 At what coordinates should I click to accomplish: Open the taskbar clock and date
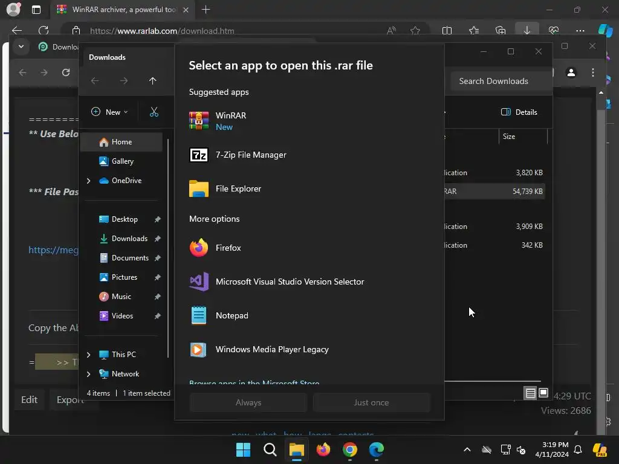(552, 449)
